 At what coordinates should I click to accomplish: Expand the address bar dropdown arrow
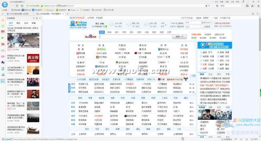point(213,6)
